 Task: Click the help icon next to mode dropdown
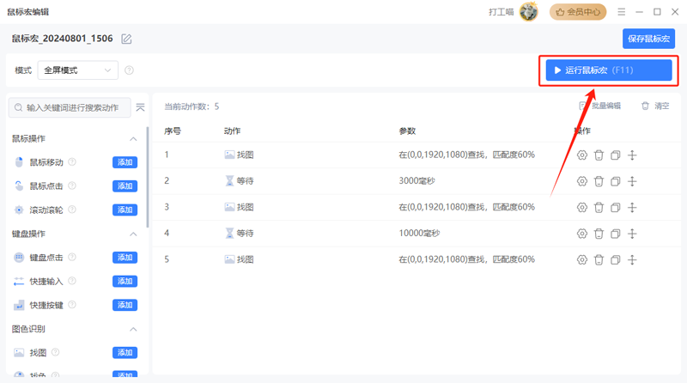(129, 70)
